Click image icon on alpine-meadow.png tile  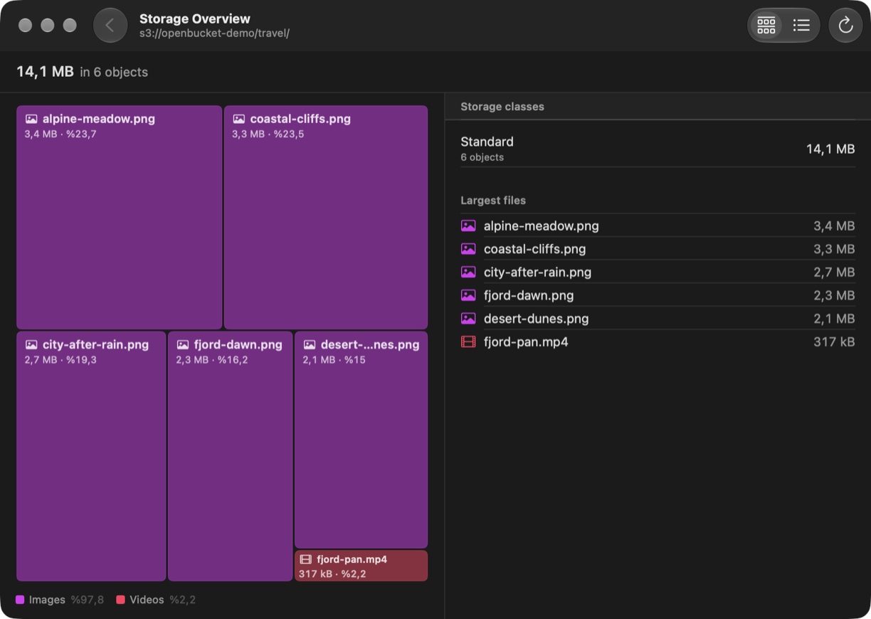31,119
